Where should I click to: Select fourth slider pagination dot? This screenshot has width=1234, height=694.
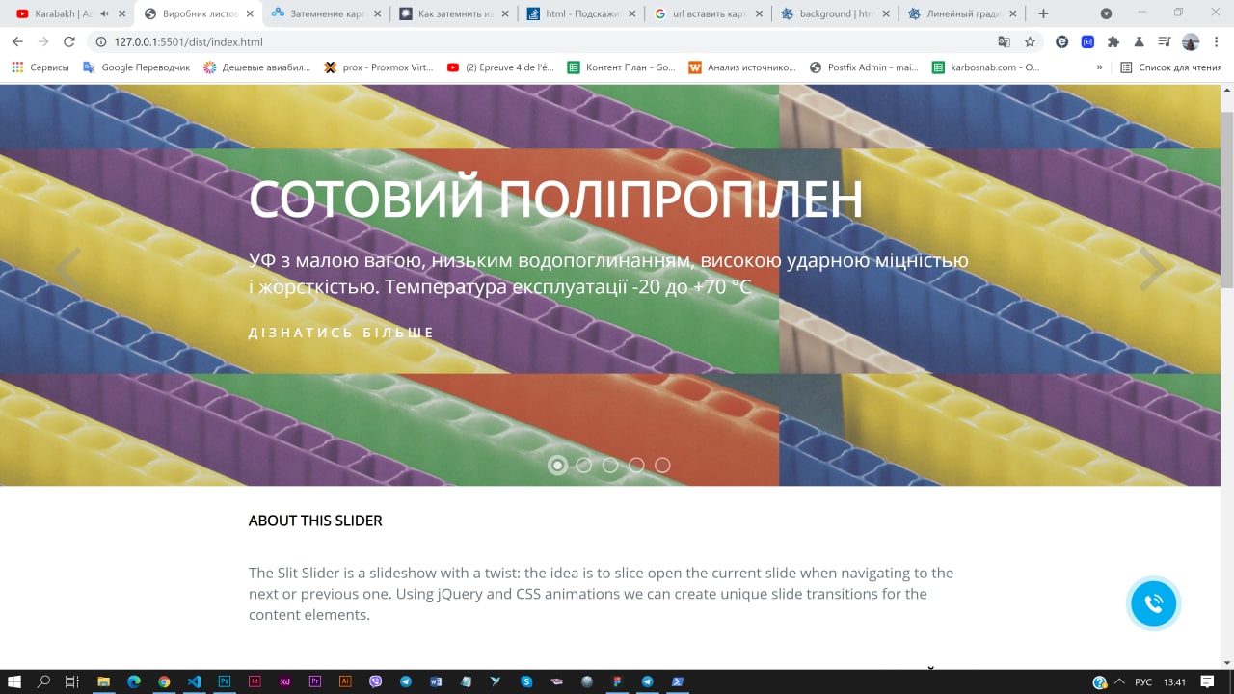click(x=636, y=465)
